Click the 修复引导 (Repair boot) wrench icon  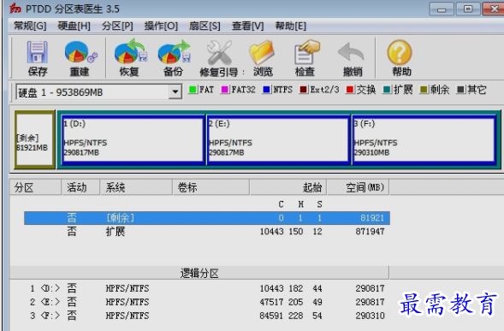click(x=220, y=52)
